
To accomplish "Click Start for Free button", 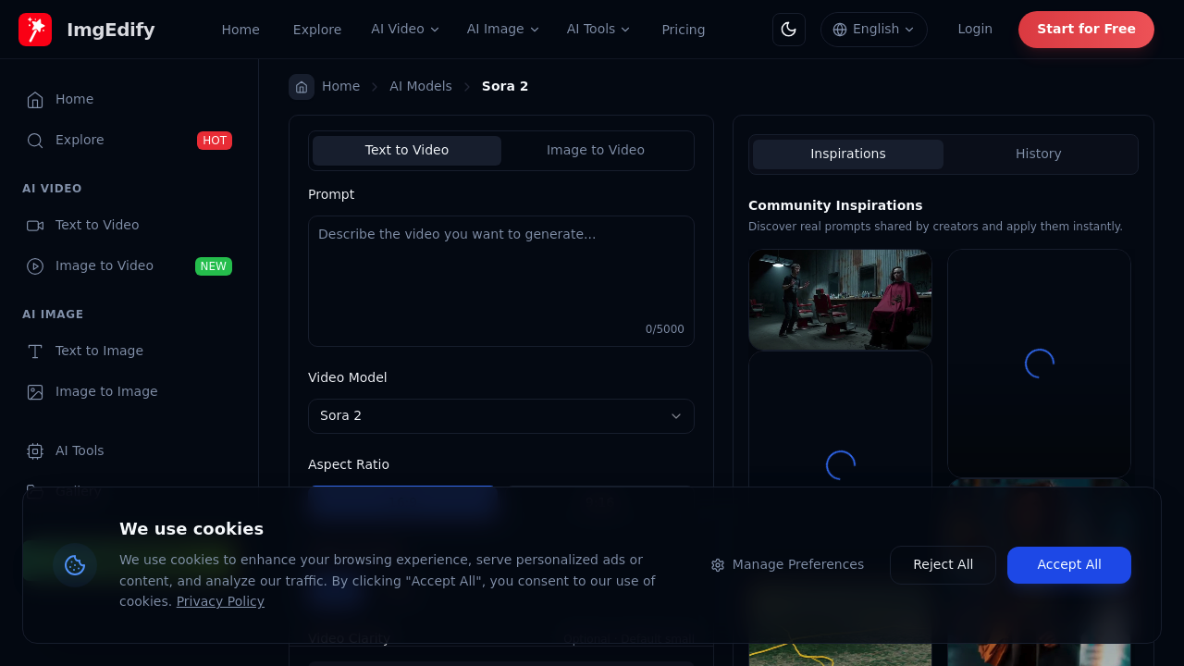I will point(1086,30).
